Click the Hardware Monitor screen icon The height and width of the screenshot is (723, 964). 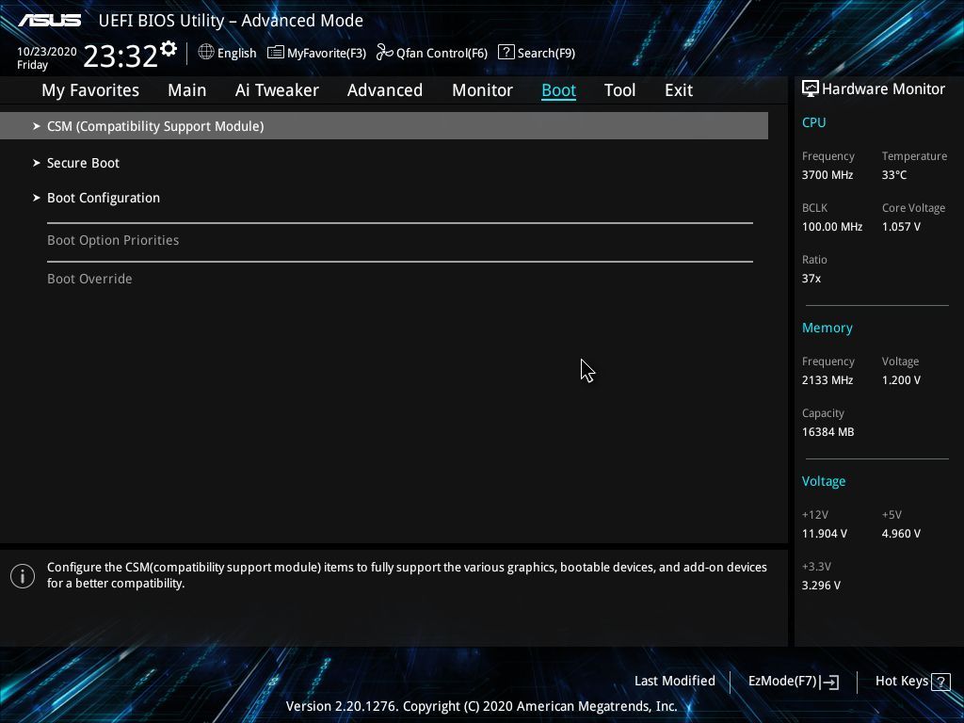click(811, 88)
